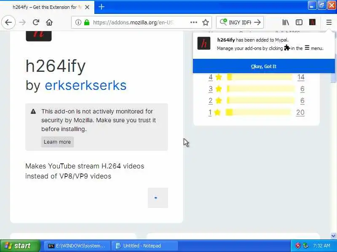
Task: Click the forward navigation arrow
Action: click(22, 22)
